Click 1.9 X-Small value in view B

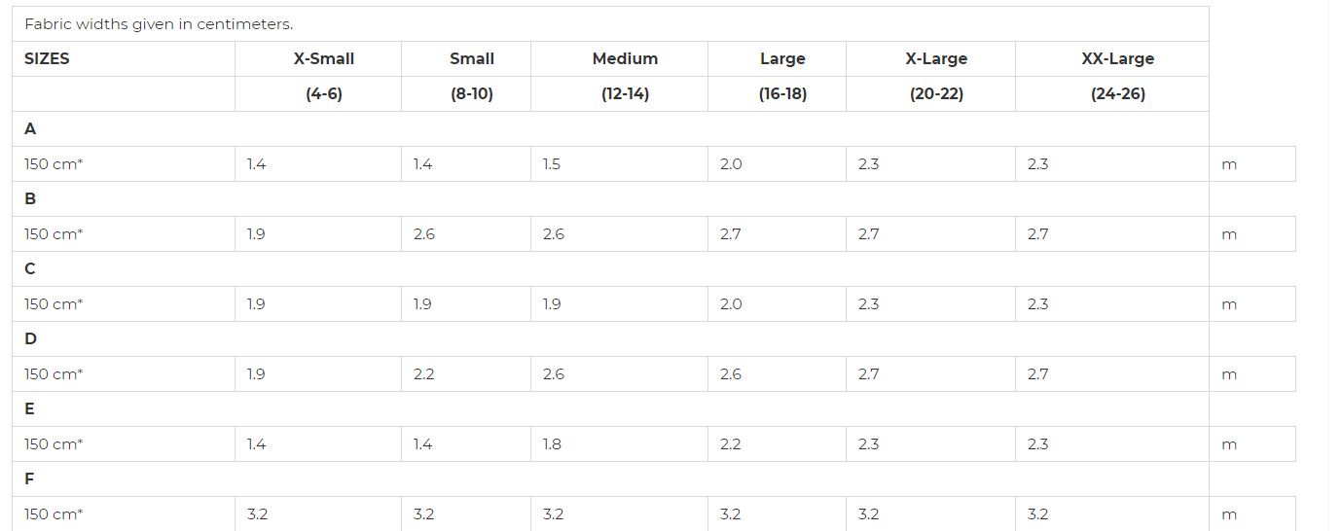pos(256,234)
